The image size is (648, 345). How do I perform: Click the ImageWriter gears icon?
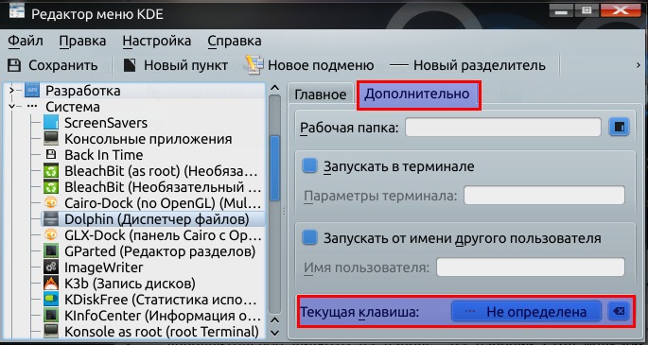[x=51, y=267]
